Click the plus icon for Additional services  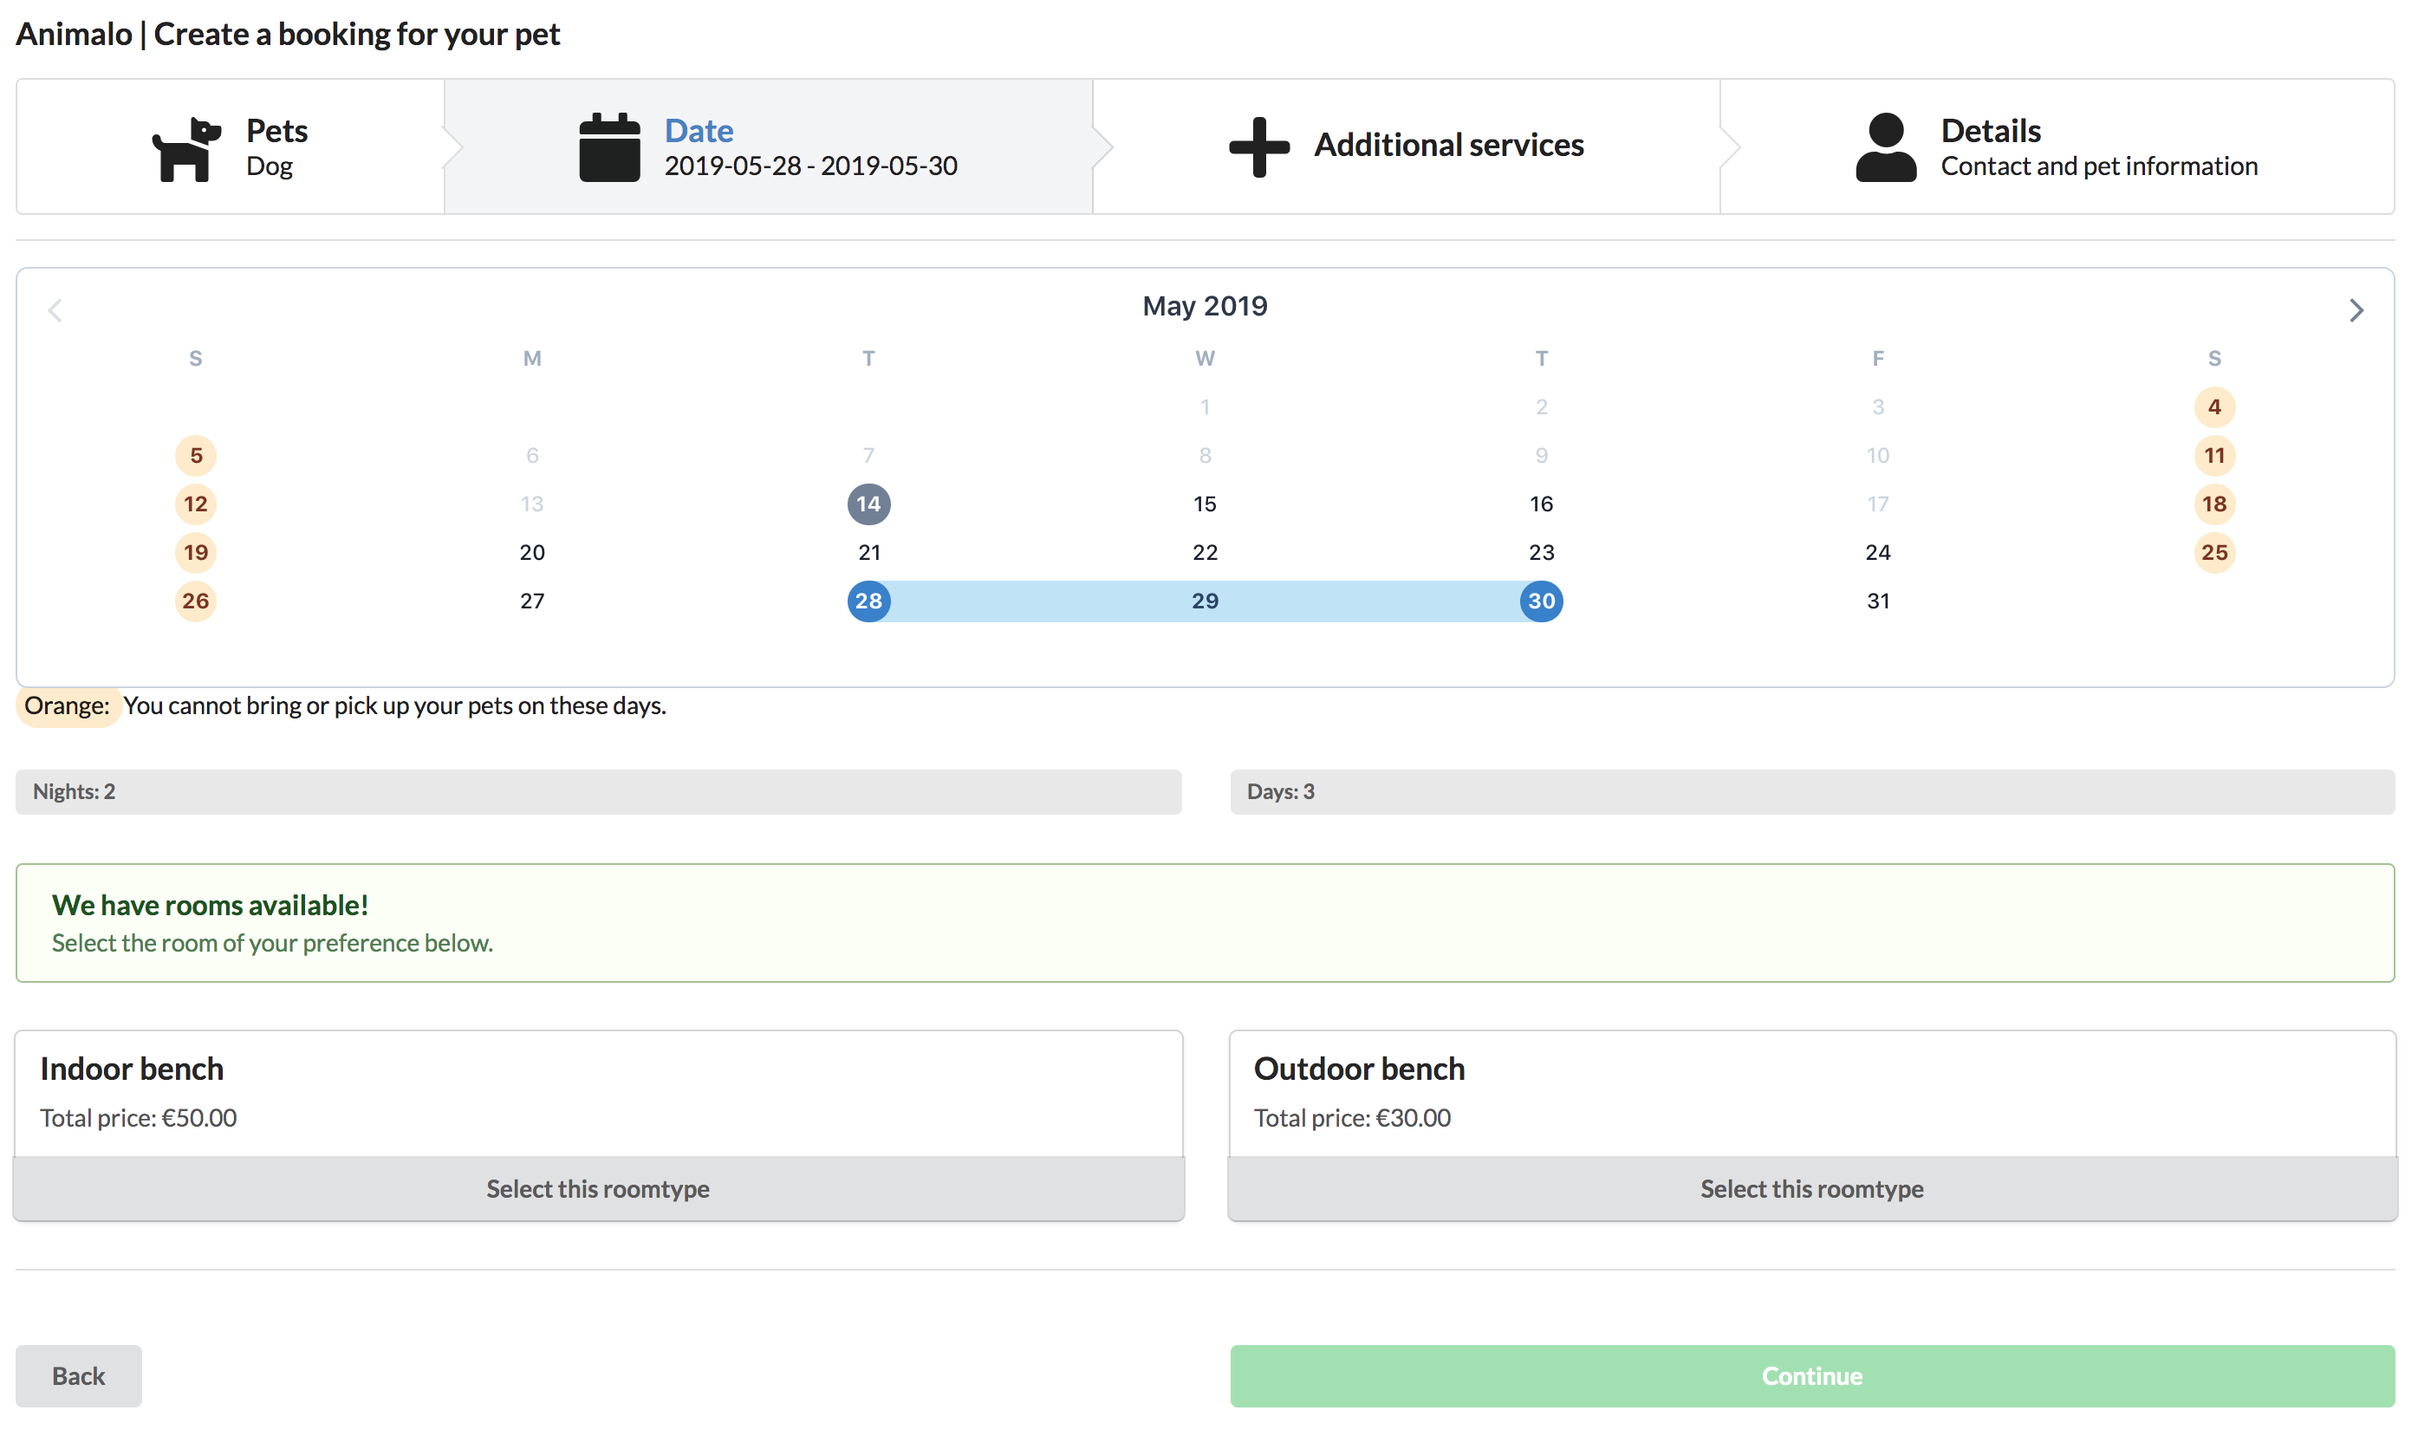tap(1258, 147)
